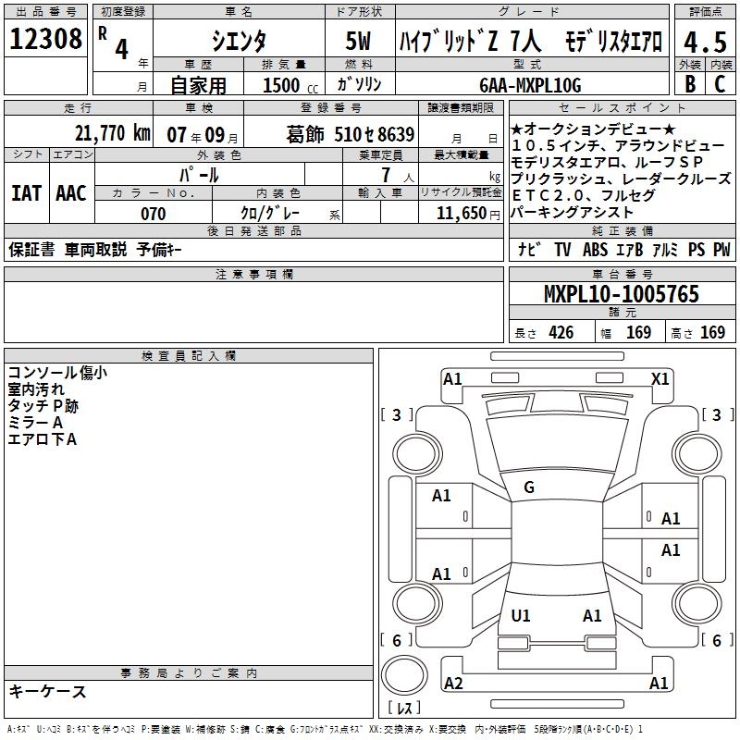The height and width of the screenshot is (740, 740).
Task: Click the inspector note ミラーA
Action: pos(35,423)
